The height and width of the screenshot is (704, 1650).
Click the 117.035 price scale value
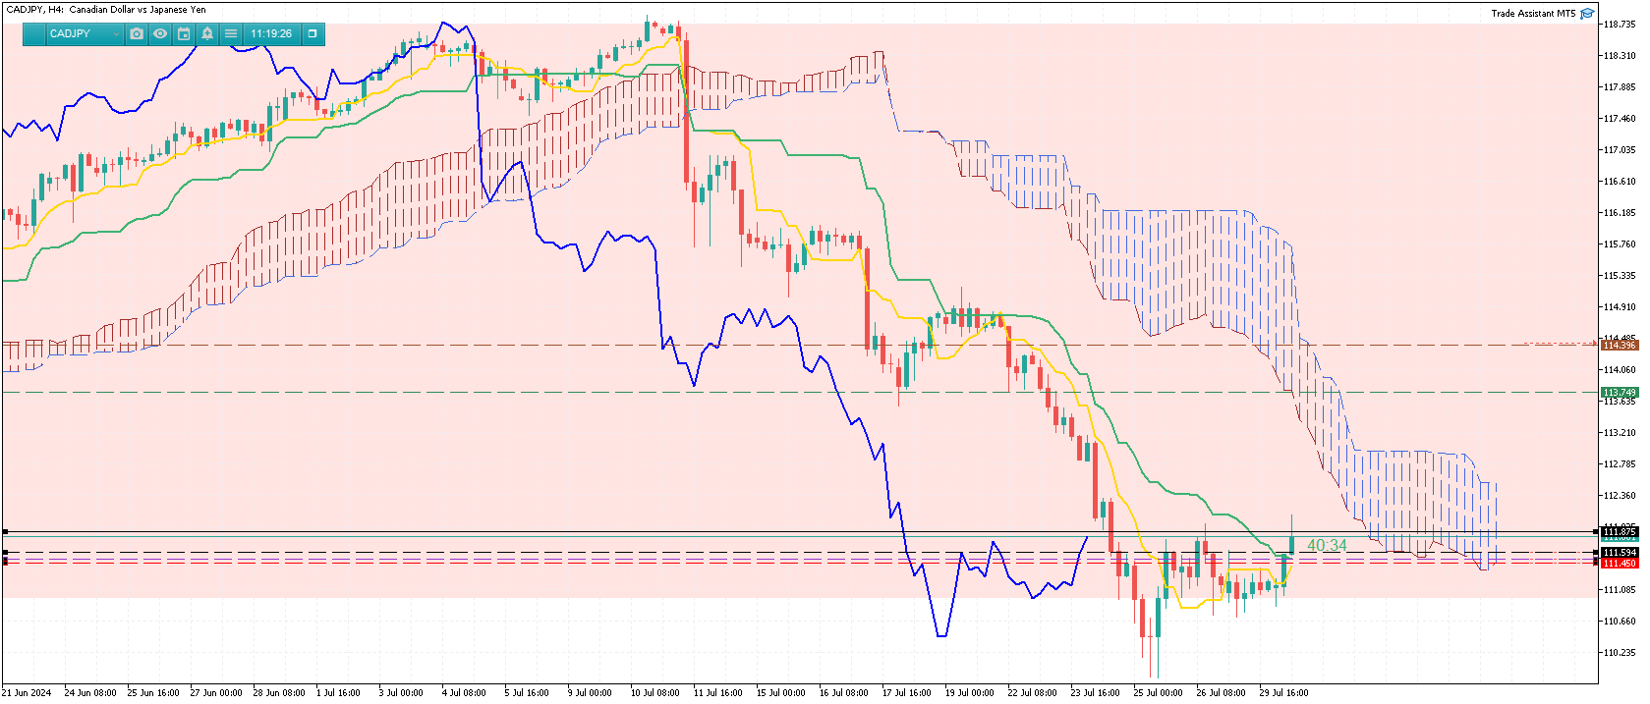pos(1621,150)
